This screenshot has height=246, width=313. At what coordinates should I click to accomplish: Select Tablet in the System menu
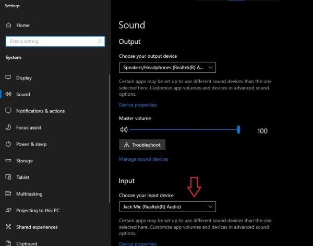(x=23, y=177)
